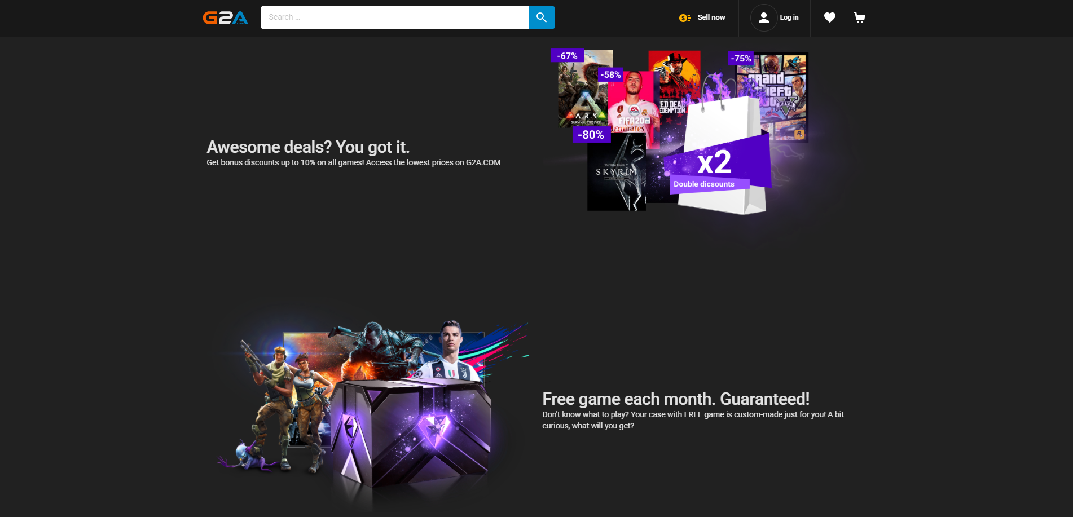This screenshot has height=517, width=1073.
Task: Click the Sell now coin icon
Action: pyautogui.click(x=685, y=18)
